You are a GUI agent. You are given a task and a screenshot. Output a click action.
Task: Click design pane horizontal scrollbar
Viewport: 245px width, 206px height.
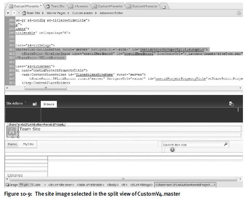[123, 179]
